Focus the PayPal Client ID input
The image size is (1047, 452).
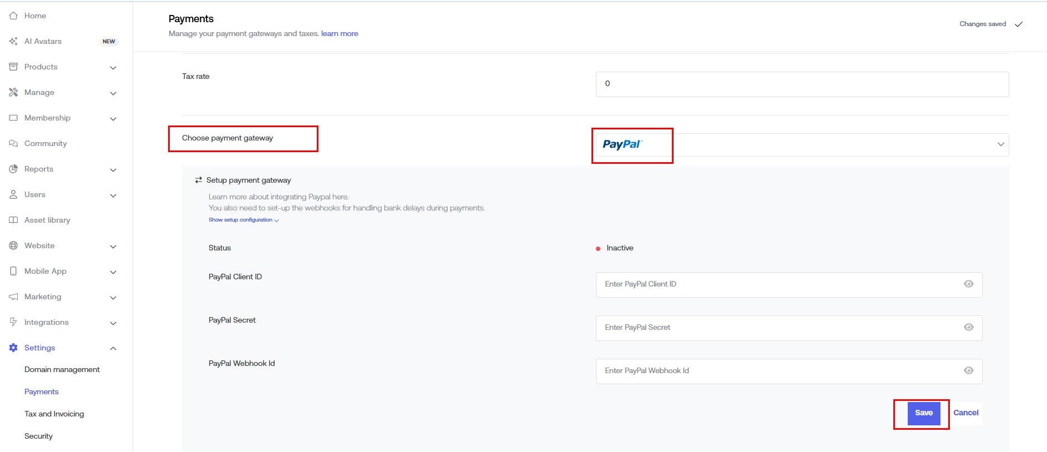(789, 284)
